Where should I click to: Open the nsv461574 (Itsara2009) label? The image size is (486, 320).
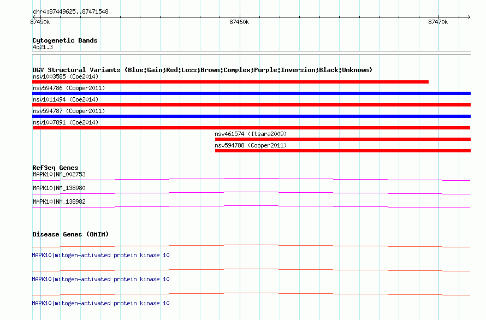coord(251,134)
